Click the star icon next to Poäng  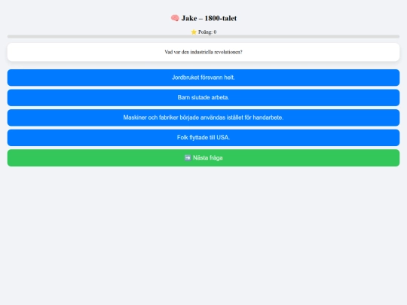pos(194,32)
